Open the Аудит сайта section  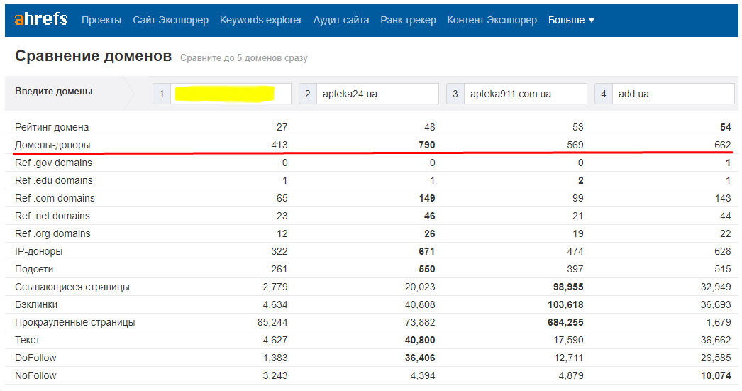[340, 20]
